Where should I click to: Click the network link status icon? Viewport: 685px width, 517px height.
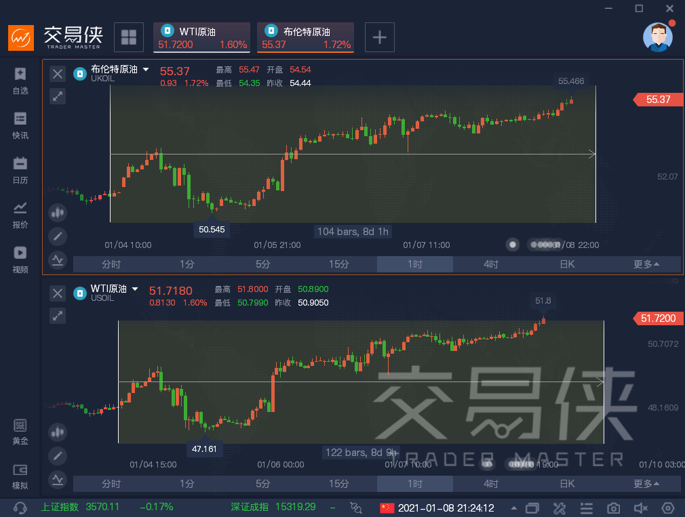(356, 508)
